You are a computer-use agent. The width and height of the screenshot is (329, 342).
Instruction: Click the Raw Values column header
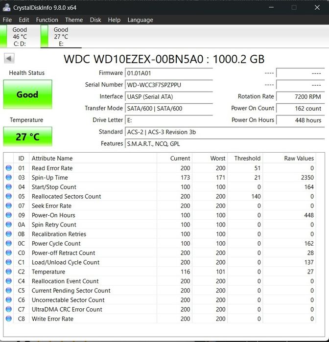coord(289,158)
